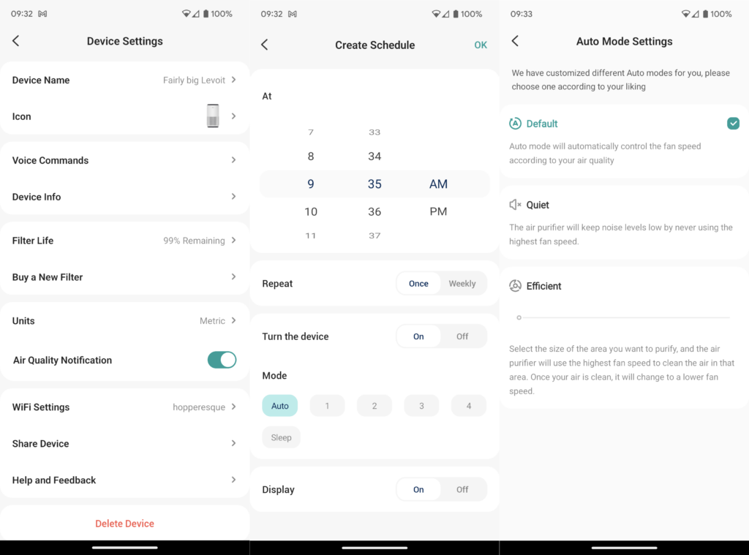Tap the battery icon in Auto Mode Settings status bar

coord(705,14)
